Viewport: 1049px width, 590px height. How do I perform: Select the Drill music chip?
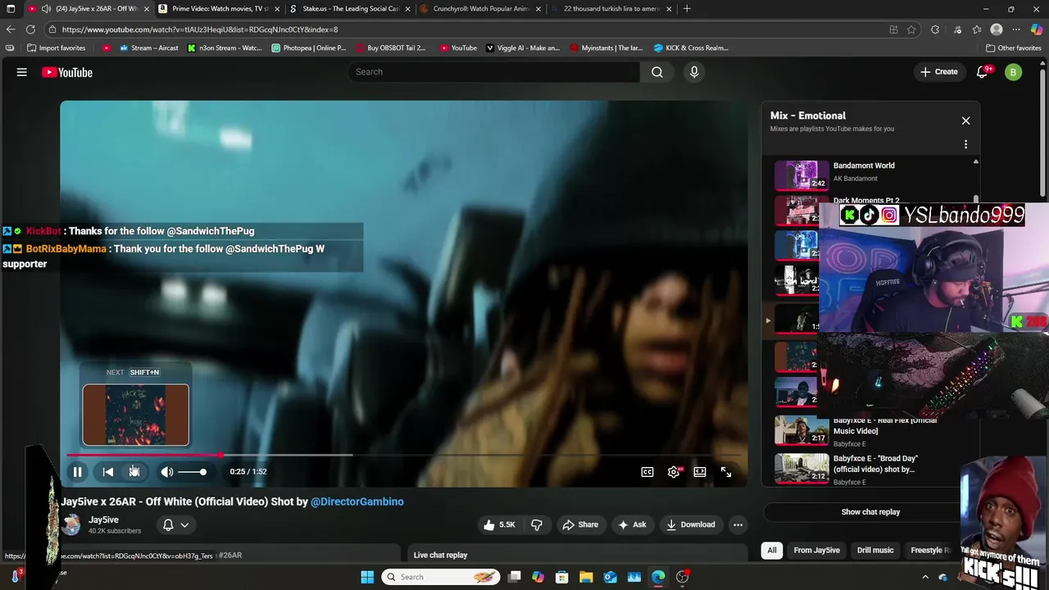pos(875,551)
